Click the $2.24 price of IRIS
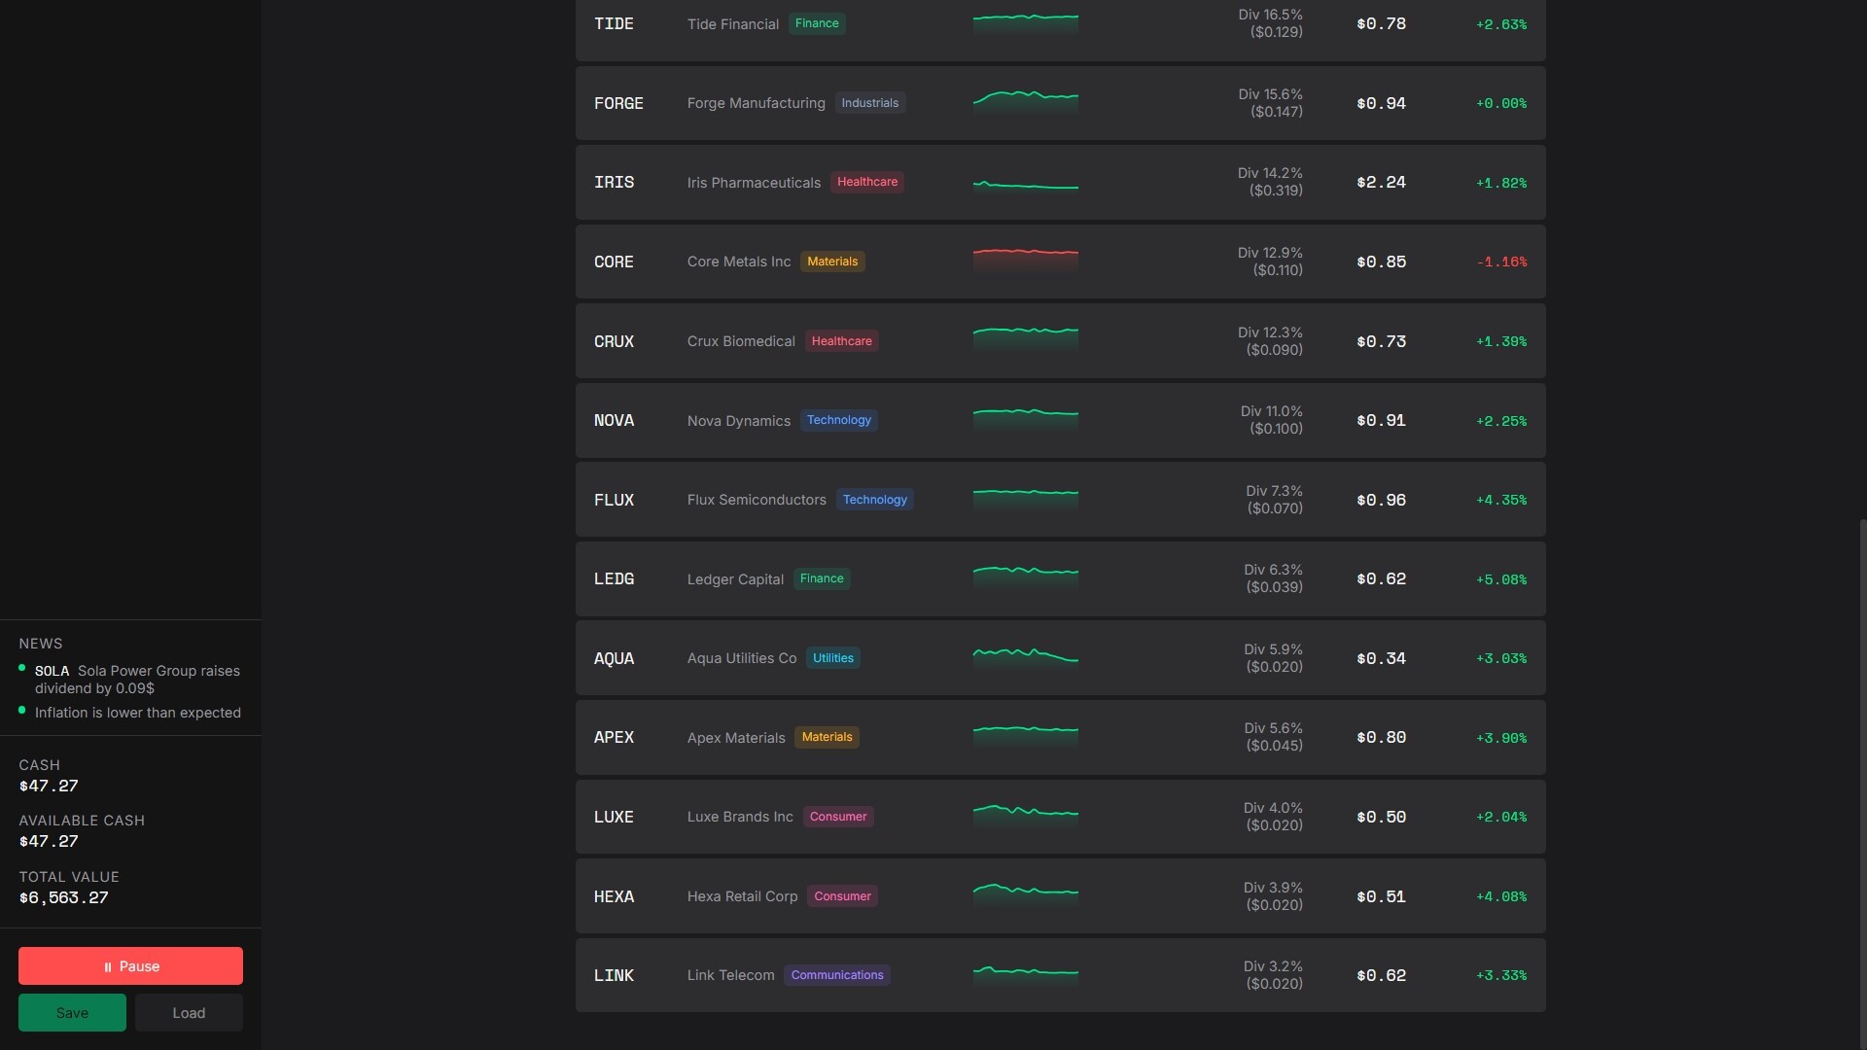Screen dimensions: 1867x1050 coord(1382,183)
